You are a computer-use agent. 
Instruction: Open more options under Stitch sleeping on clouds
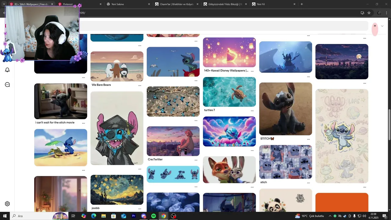(x=252, y=150)
